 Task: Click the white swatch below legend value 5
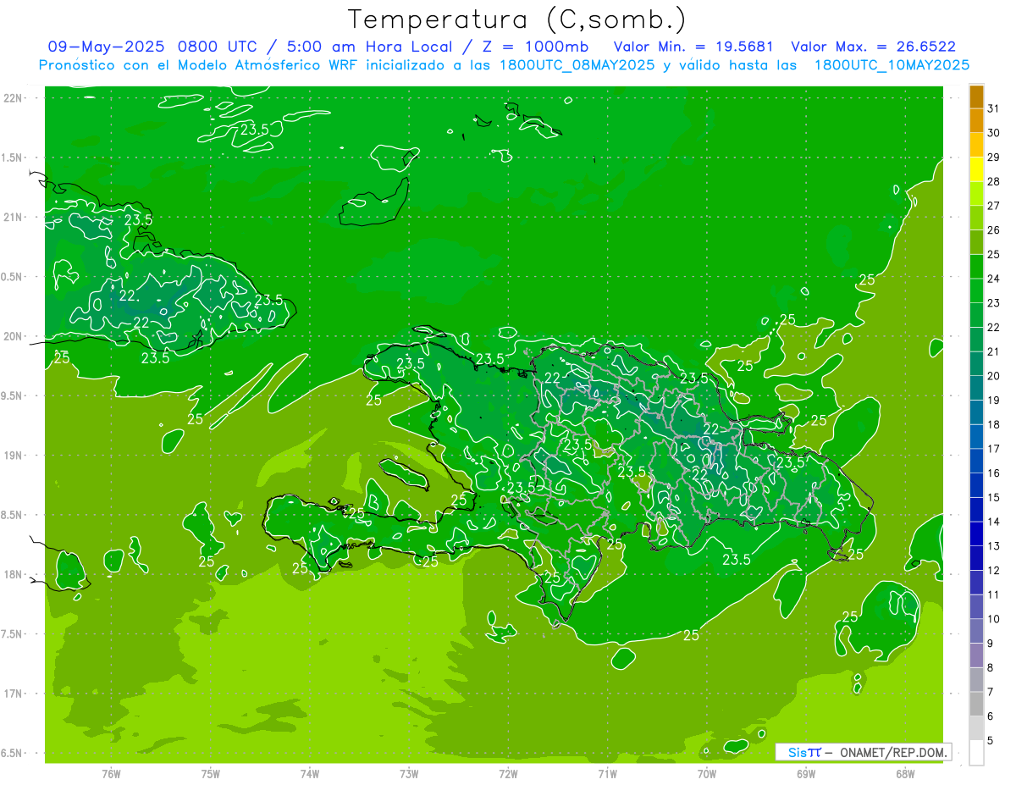coord(976,753)
